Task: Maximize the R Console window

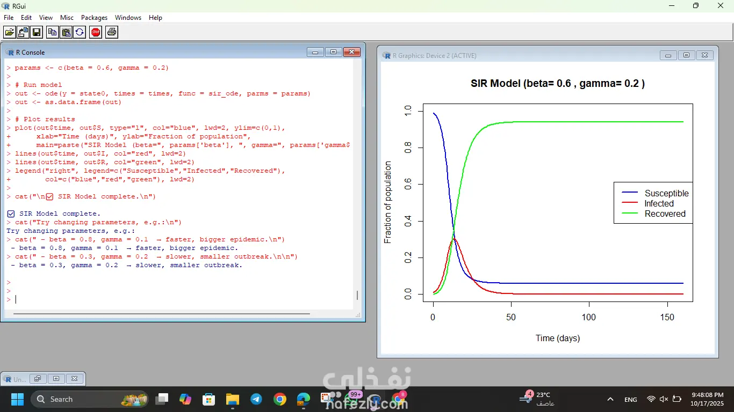Action: [x=333, y=52]
